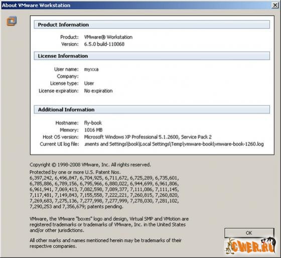The image size is (281, 258).
Task: Click the No expiration value
Action: tap(98, 91)
